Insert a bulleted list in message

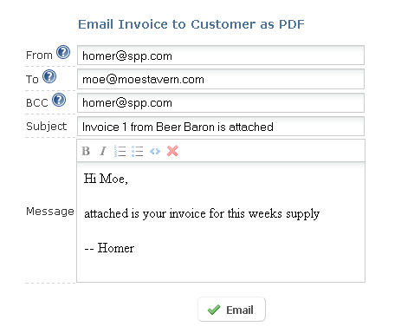(137, 151)
